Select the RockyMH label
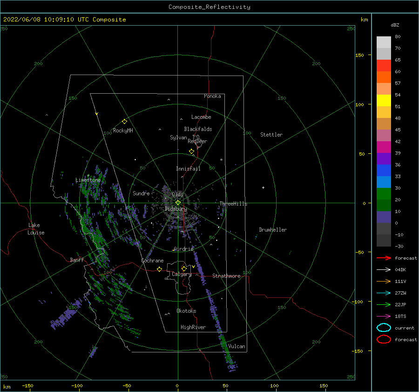Image resolution: width=419 pixels, height=392 pixels. [x=123, y=131]
